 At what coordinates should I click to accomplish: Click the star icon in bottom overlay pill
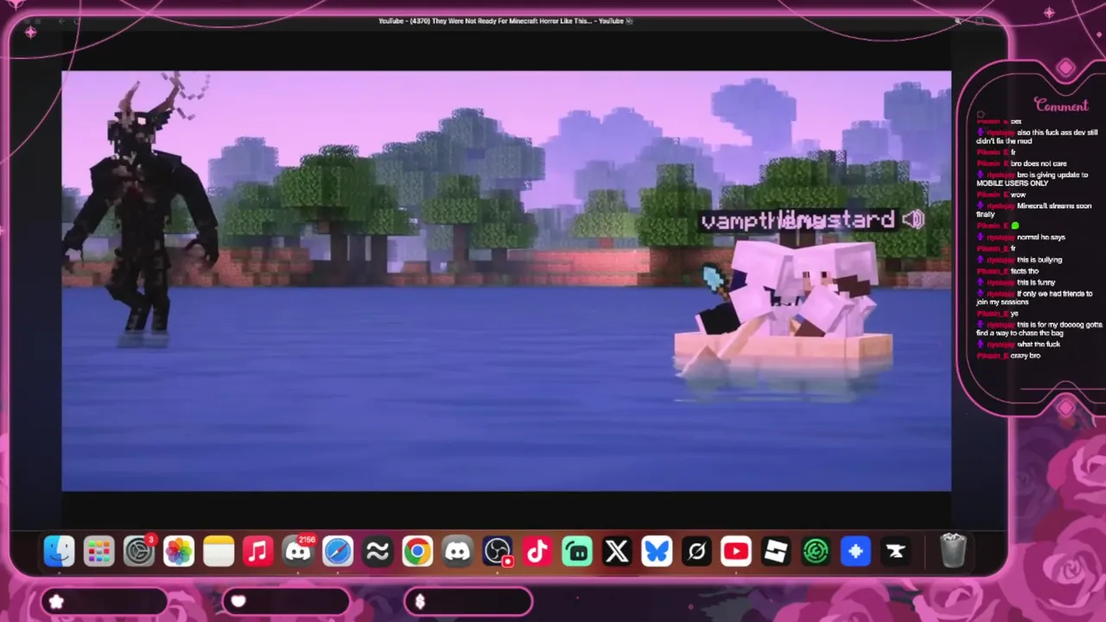click(57, 602)
